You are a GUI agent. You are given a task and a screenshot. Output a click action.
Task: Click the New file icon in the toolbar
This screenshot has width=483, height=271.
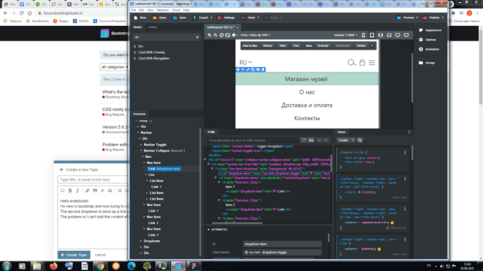pyautogui.click(x=136, y=18)
